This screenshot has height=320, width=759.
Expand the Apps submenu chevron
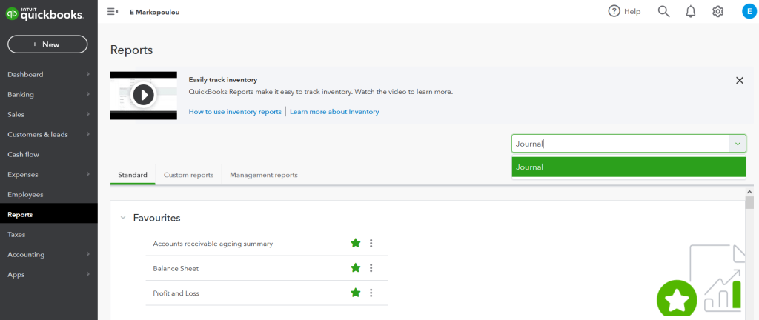(87, 275)
